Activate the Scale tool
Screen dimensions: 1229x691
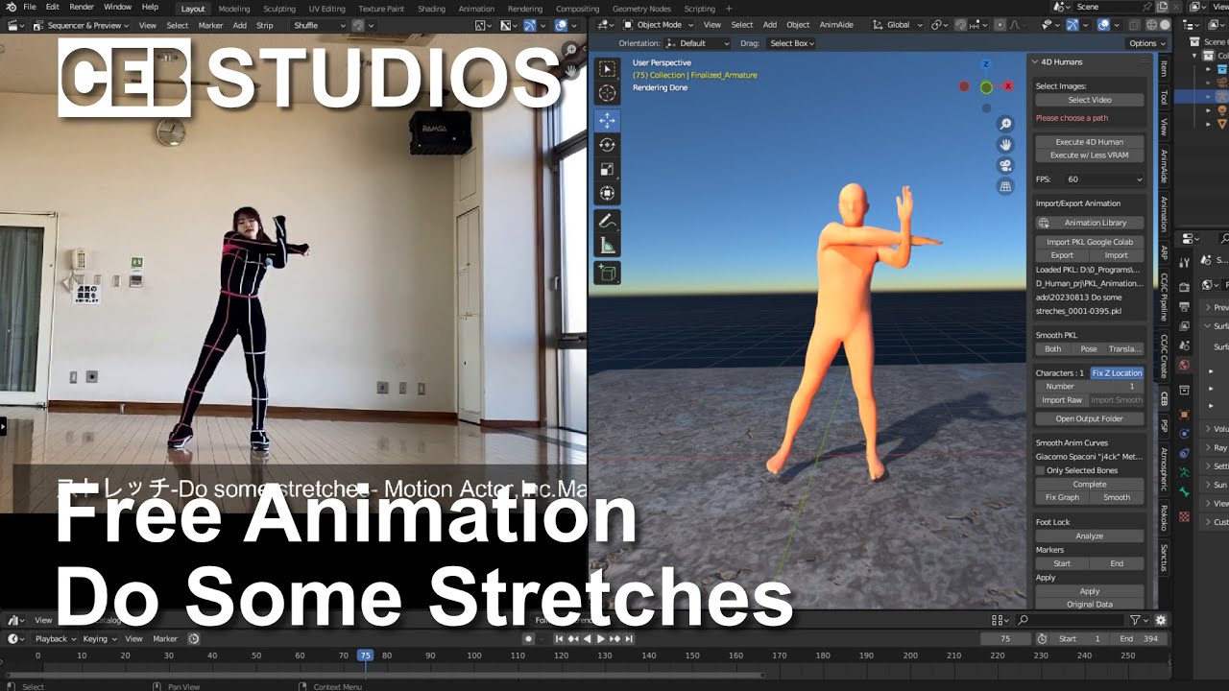607,169
